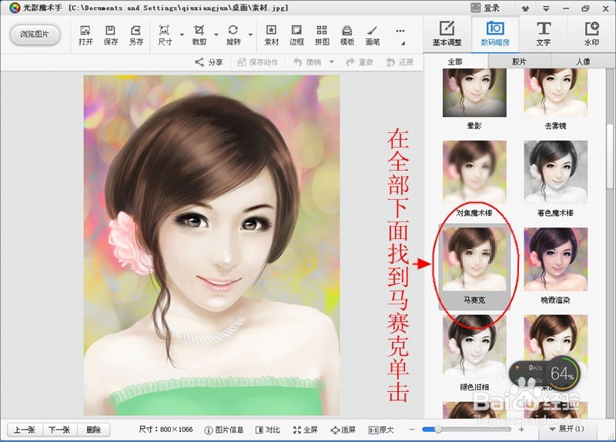The width and height of the screenshot is (616, 442).
Task: Click the 保存 (save) icon
Action: pyautogui.click(x=110, y=35)
